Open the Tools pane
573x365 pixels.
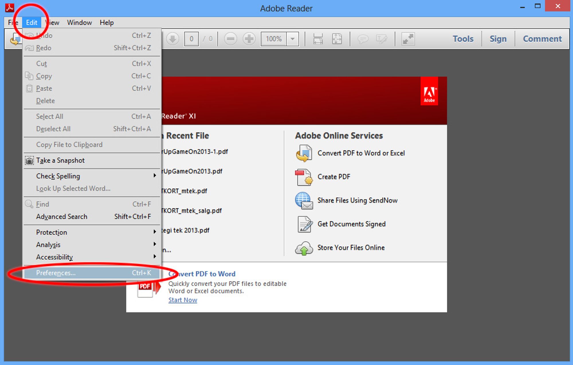click(x=463, y=39)
